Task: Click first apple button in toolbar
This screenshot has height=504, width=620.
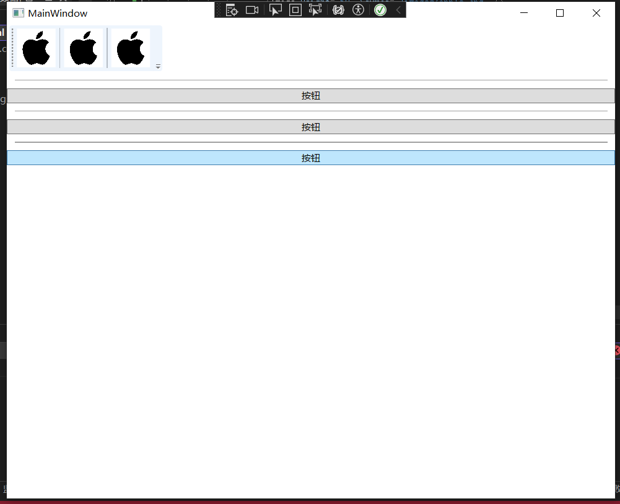Action: 37,48
